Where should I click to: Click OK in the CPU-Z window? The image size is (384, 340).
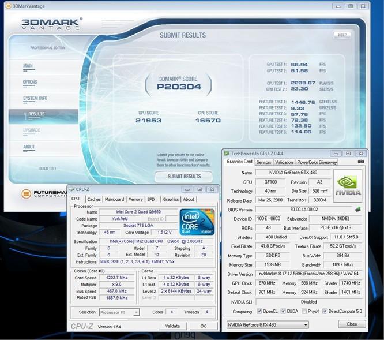point(203,326)
